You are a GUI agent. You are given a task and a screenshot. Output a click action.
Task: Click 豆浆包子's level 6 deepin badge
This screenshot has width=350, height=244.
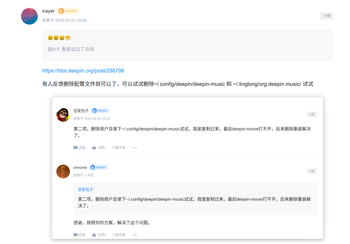coord(100,111)
